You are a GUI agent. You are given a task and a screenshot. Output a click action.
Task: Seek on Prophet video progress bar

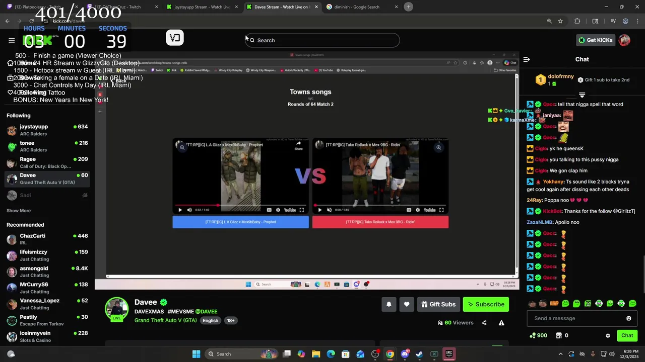point(240,205)
